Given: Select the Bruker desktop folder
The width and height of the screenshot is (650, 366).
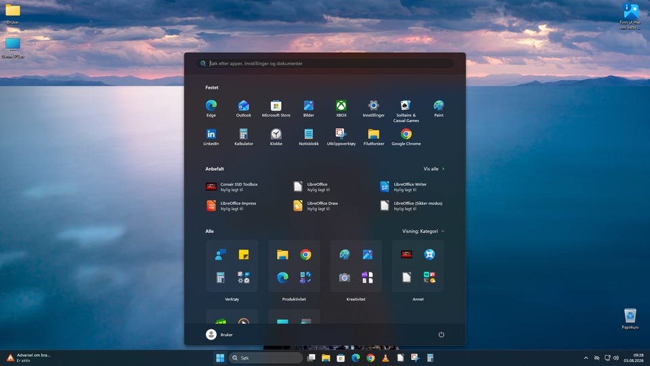Looking at the screenshot, I should [13, 14].
